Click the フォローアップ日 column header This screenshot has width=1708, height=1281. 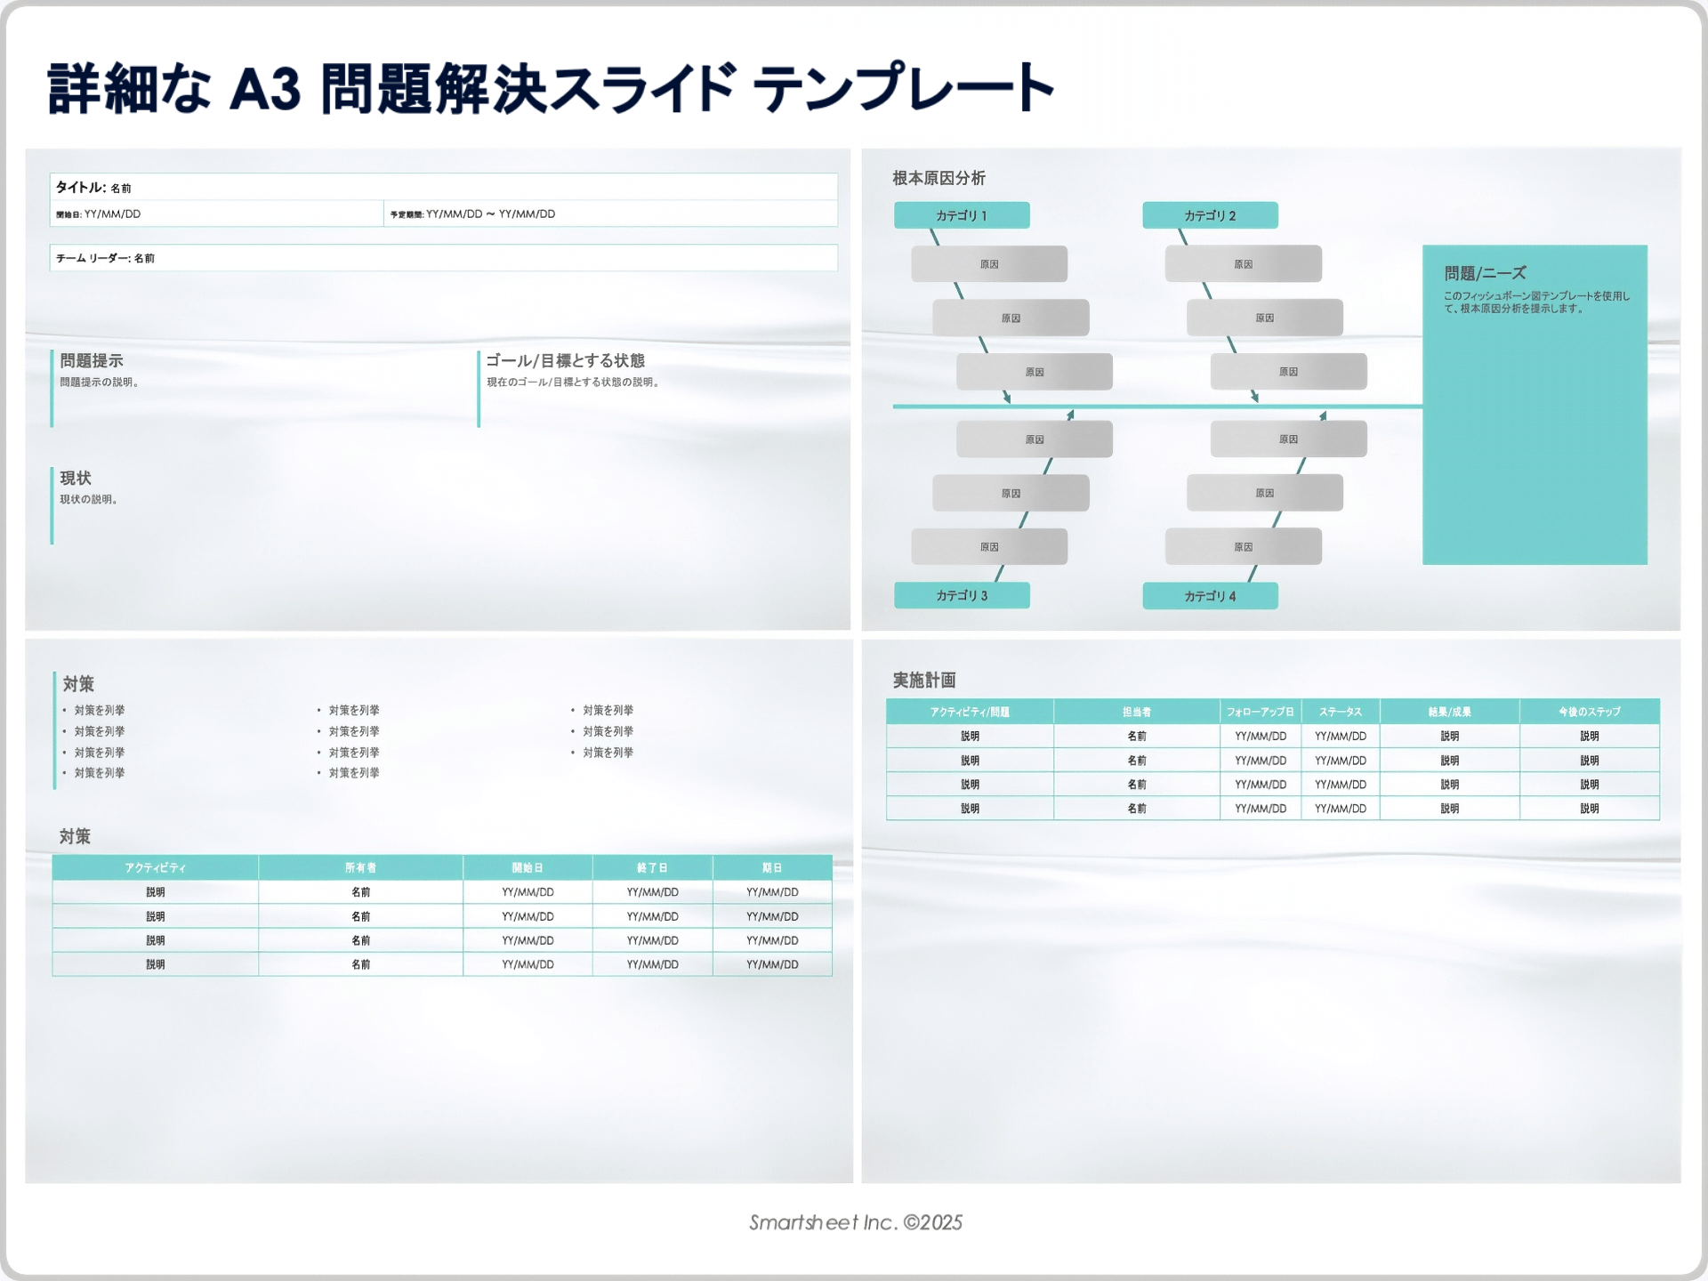pyautogui.click(x=1260, y=712)
